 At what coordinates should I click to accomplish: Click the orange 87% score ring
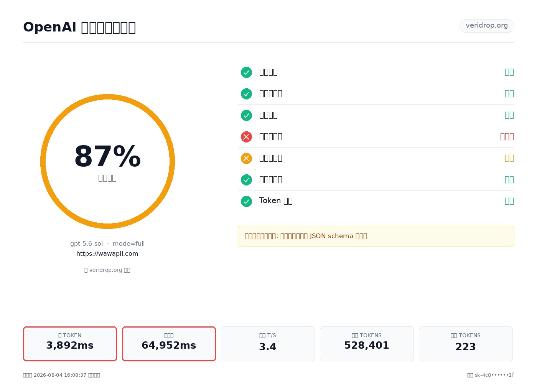click(x=107, y=161)
